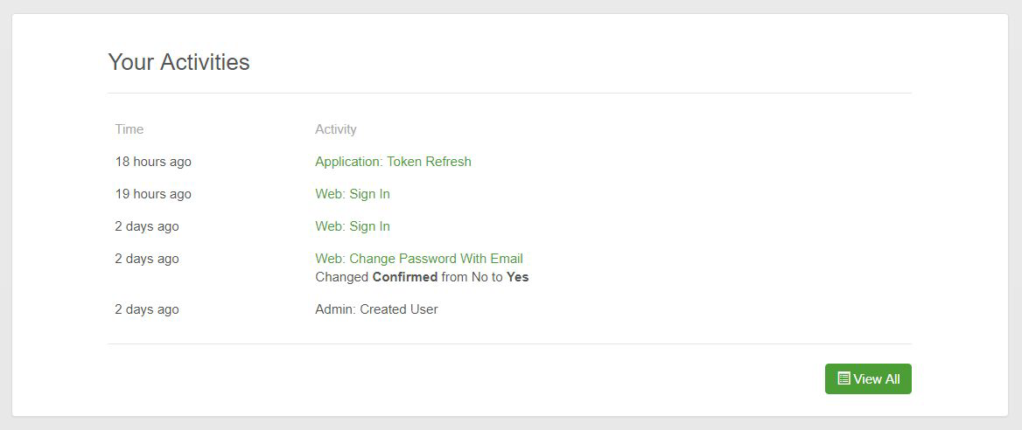Click the bold Yes value
This screenshot has height=430, width=1022.
click(518, 277)
